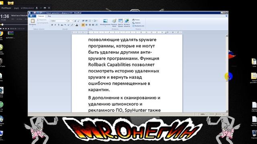This screenshot has height=144, width=257.
Task: Toggle subscript formatting
Action: click(65, 25)
